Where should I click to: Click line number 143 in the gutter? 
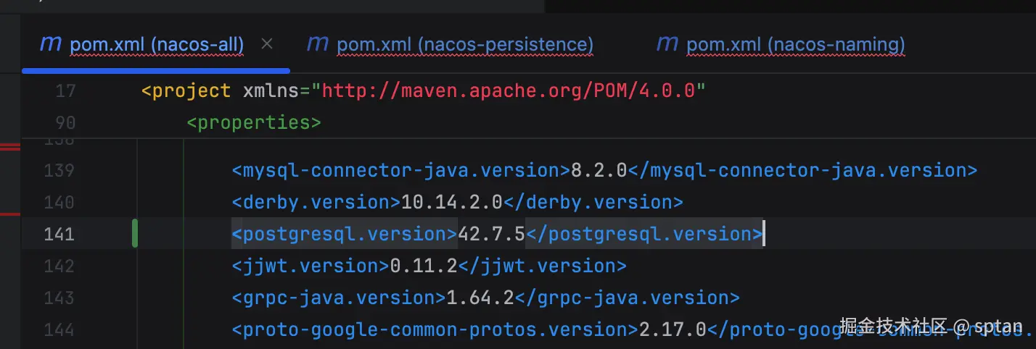coord(59,298)
